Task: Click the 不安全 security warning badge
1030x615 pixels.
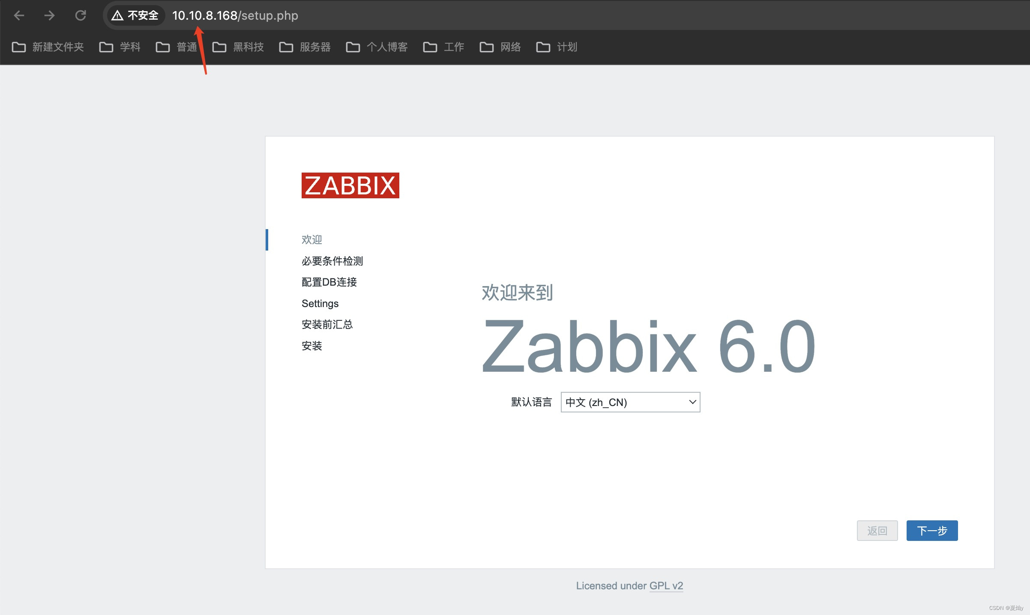Action: [135, 15]
